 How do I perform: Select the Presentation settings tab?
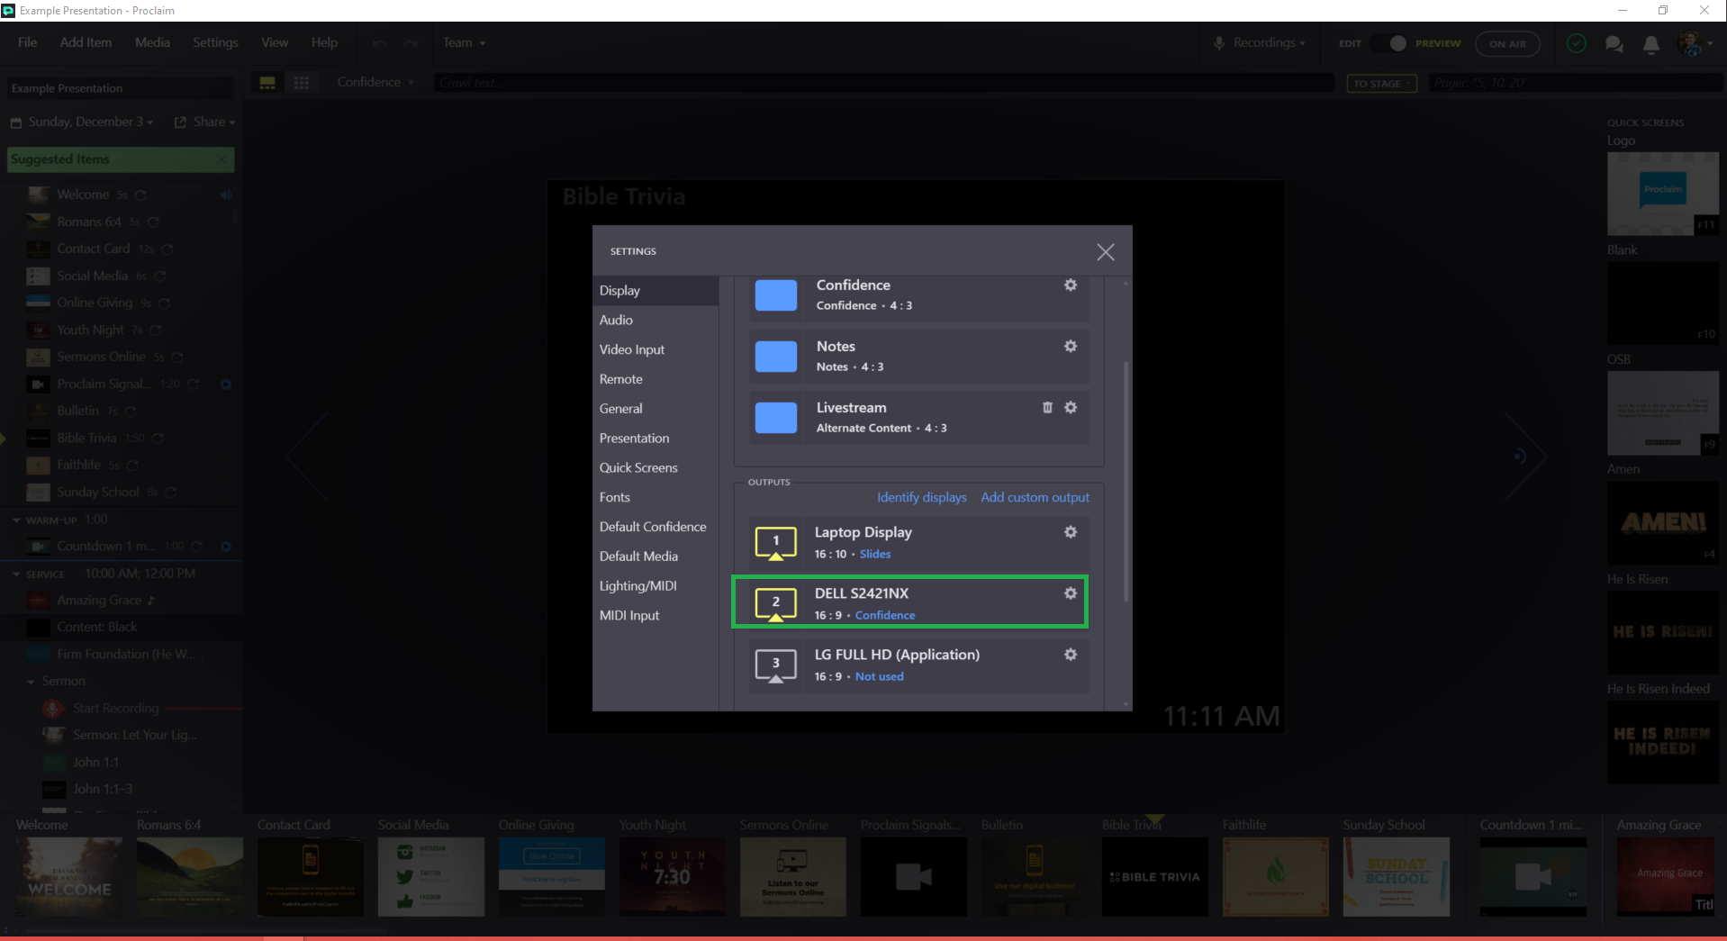pos(656,438)
